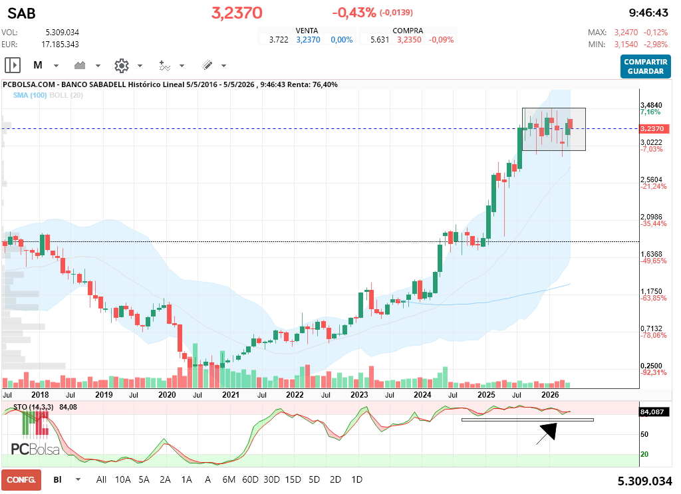Click the -0,43% change value
This screenshot has width=681, height=494.
coord(354,13)
